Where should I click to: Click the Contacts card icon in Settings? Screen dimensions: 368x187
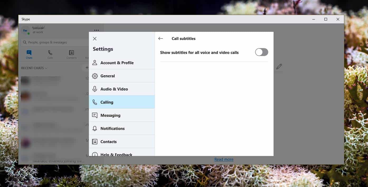(x=95, y=141)
